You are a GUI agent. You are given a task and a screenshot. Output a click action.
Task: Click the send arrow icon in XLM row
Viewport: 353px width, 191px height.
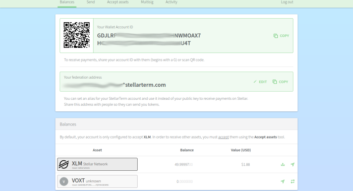[292, 164]
